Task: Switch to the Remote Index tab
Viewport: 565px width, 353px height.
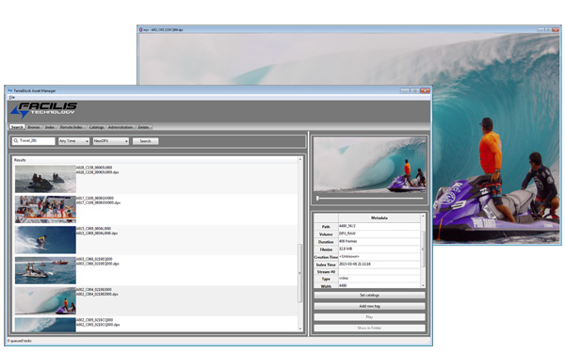Action: (71, 127)
